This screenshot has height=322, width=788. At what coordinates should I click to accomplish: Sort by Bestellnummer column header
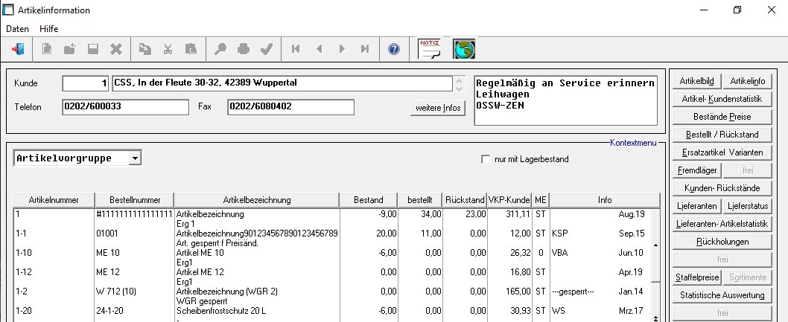point(135,200)
